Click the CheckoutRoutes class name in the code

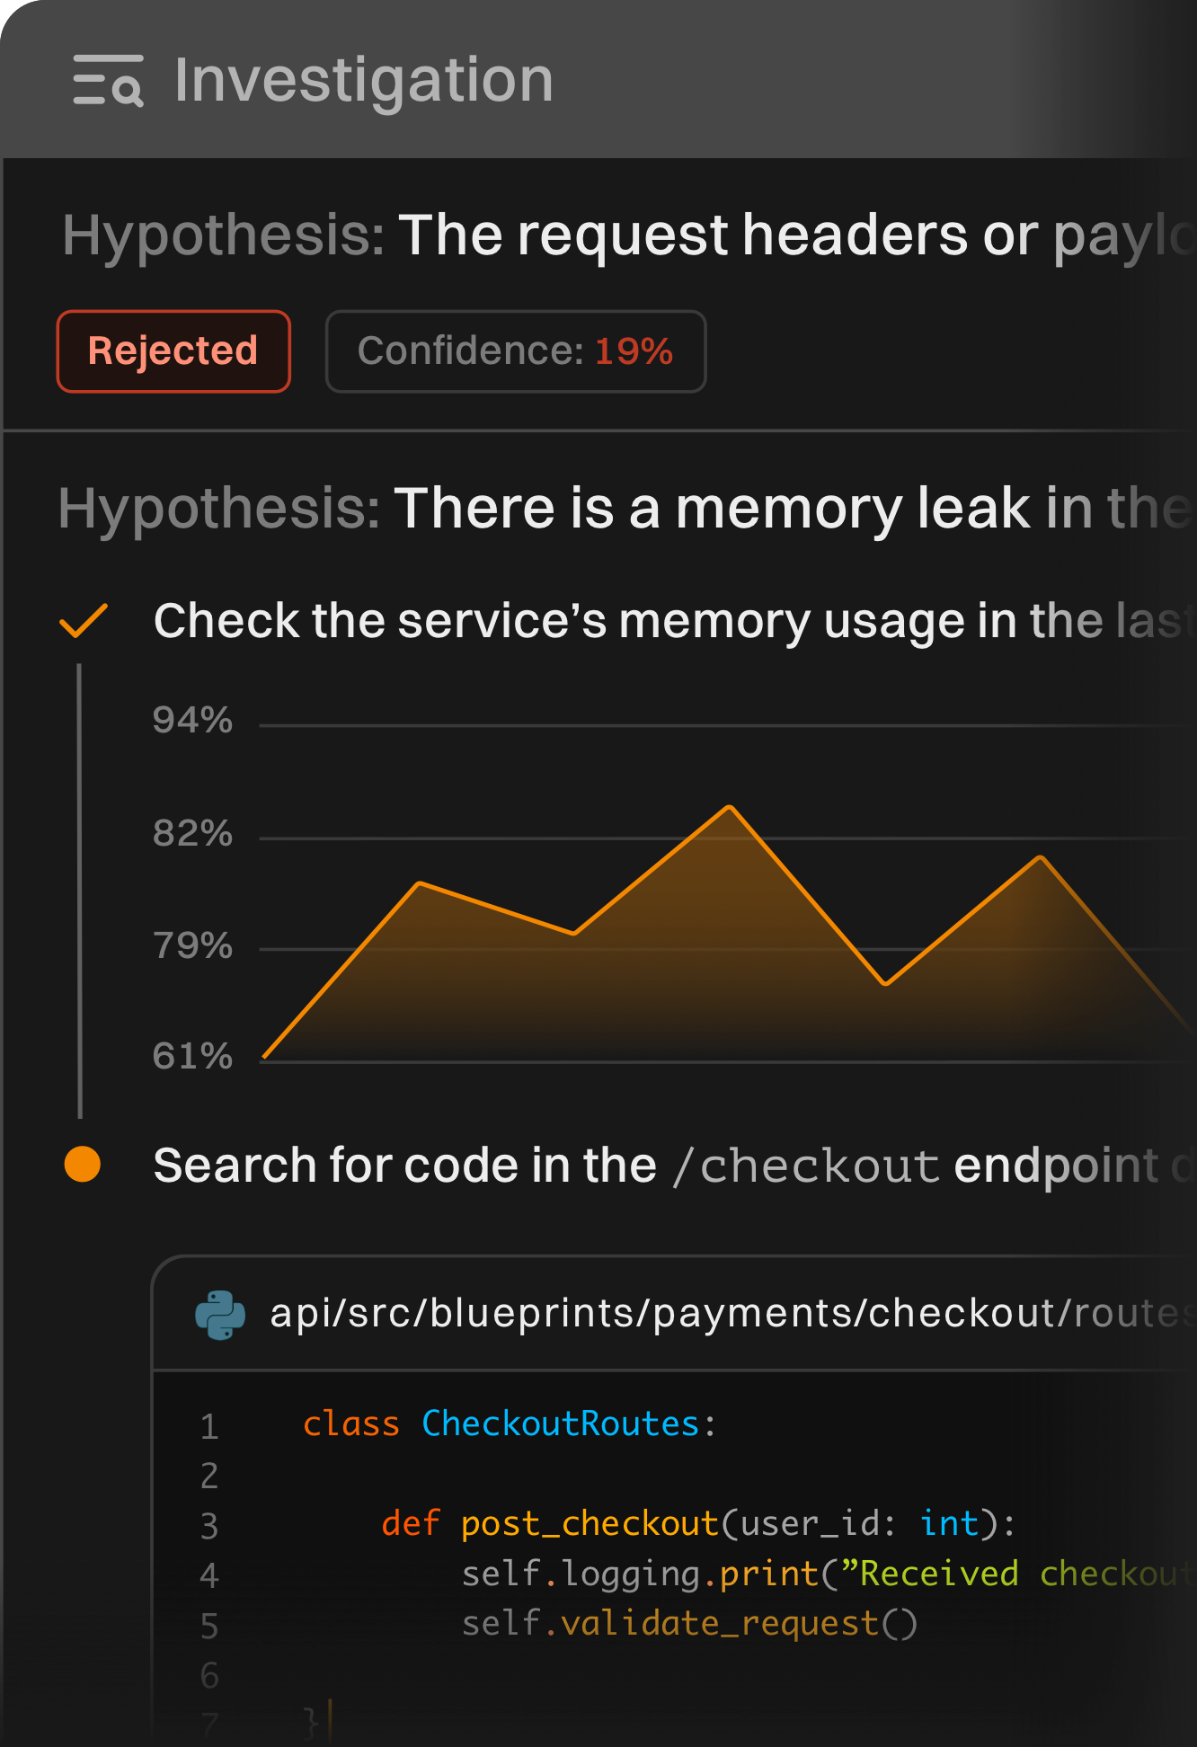[560, 1424]
